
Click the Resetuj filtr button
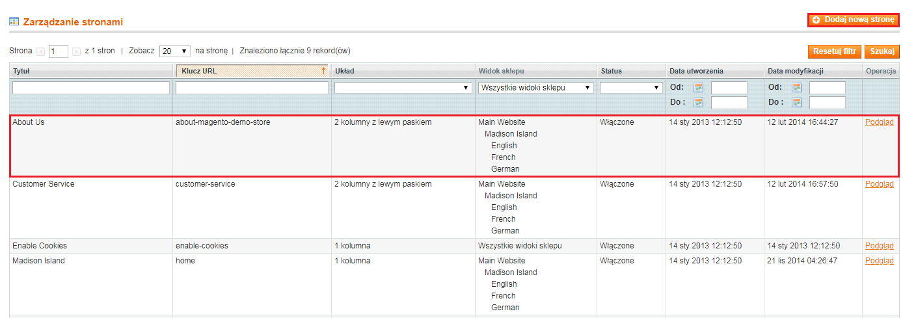click(835, 51)
